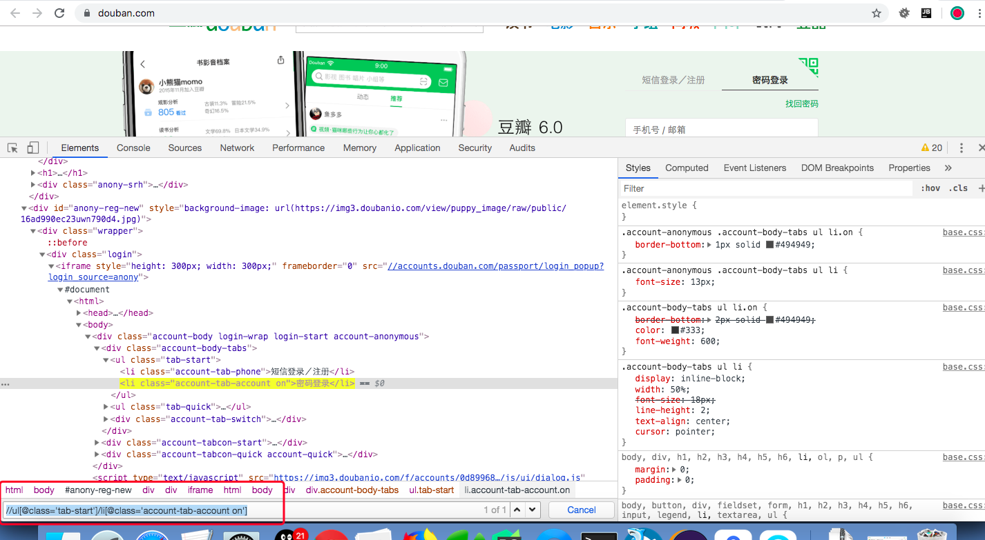985x540 pixels.
Task: Collapse the div wrapper node
Action: pyautogui.click(x=33, y=232)
